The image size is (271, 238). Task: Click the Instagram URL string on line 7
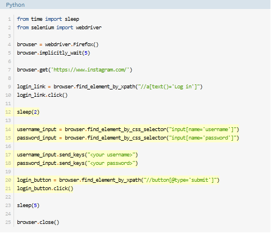point(90,70)
